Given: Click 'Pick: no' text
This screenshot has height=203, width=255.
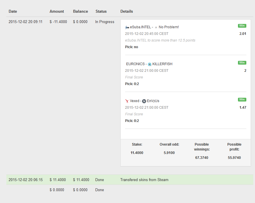Looking at the screenshot, I should (x=132, y=47).
